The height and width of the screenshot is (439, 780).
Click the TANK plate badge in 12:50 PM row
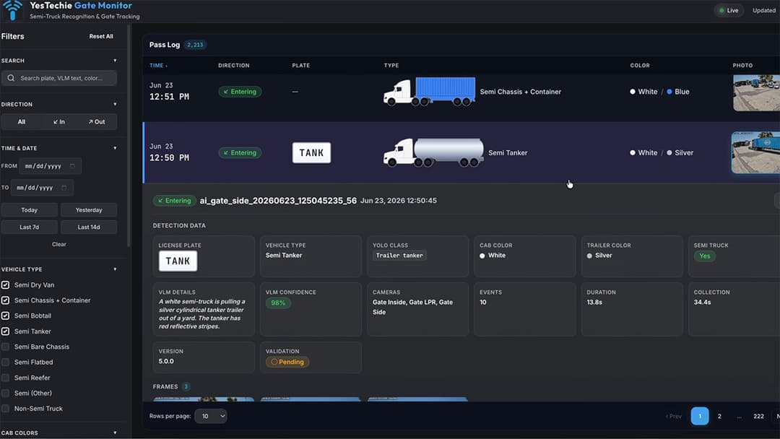(311, 152)
